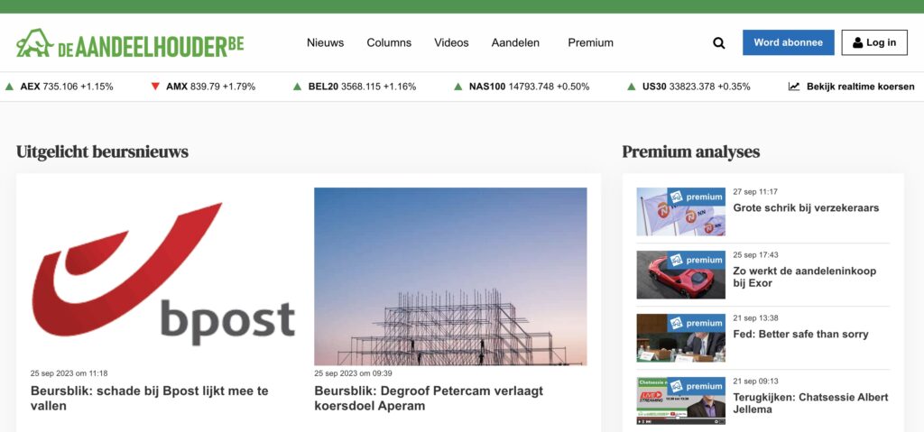The height and width of the screenshot is (432, 924).
Task: Open the red Ferrari Exor thumbnail
Action: (x=680, y=274)
